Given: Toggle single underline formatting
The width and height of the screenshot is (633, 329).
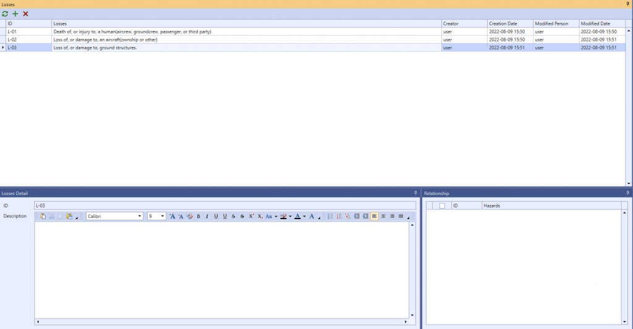Looking at the screenshot, I should 216,216.
